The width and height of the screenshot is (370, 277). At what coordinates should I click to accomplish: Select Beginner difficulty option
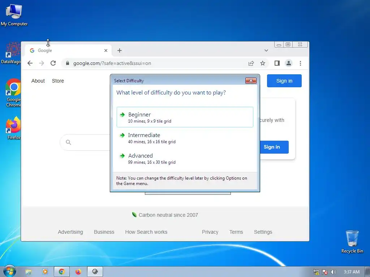185,117
